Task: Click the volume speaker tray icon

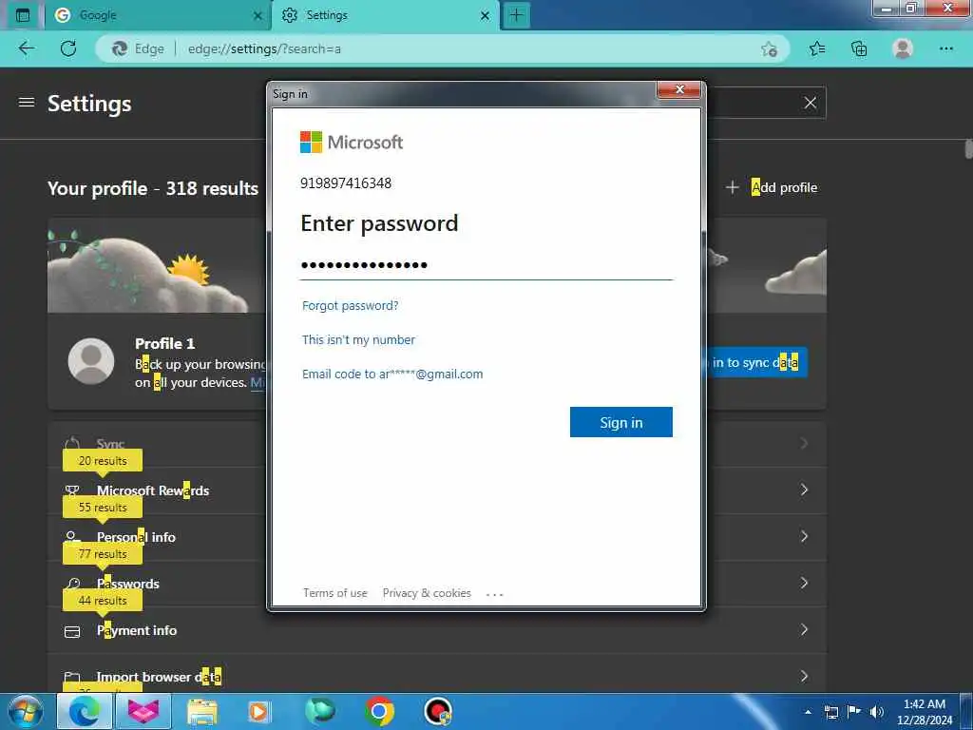Action: point(876,712)
